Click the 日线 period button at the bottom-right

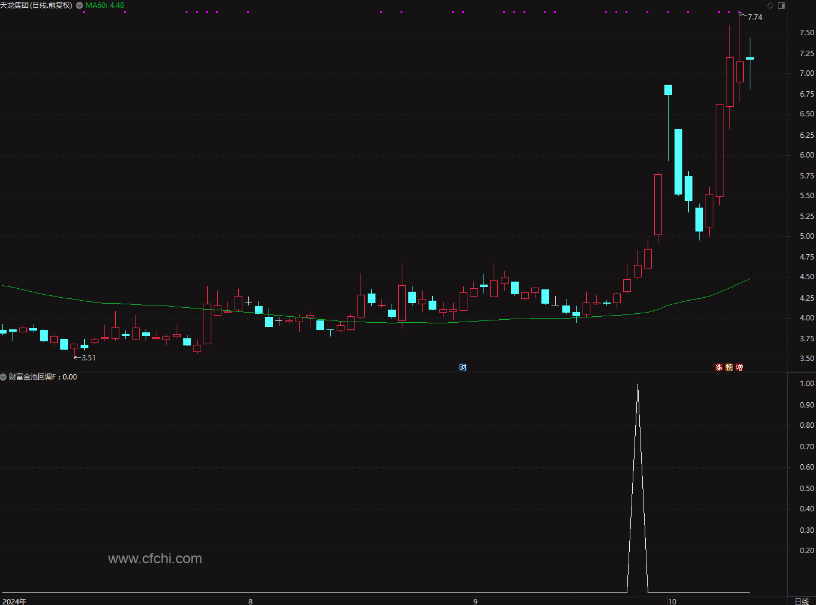click(802, 601)
